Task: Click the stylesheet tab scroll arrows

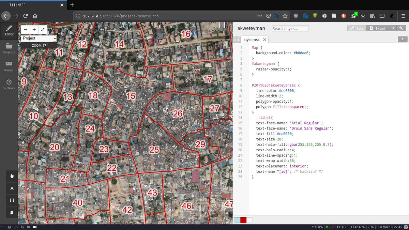Action: pos(237,40)
